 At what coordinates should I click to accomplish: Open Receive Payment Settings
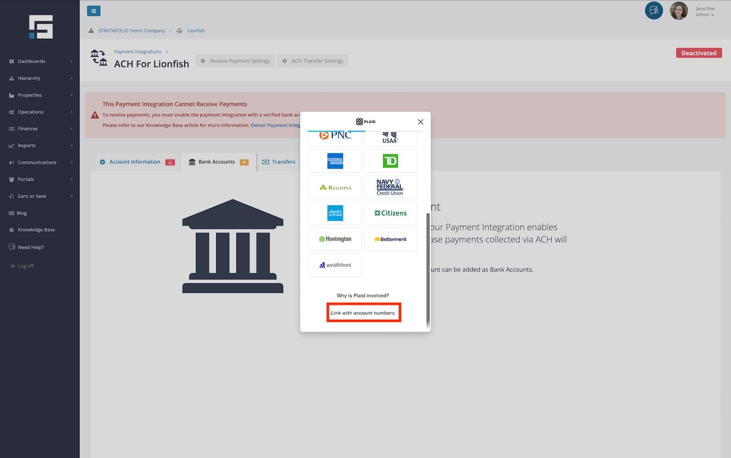235,61
